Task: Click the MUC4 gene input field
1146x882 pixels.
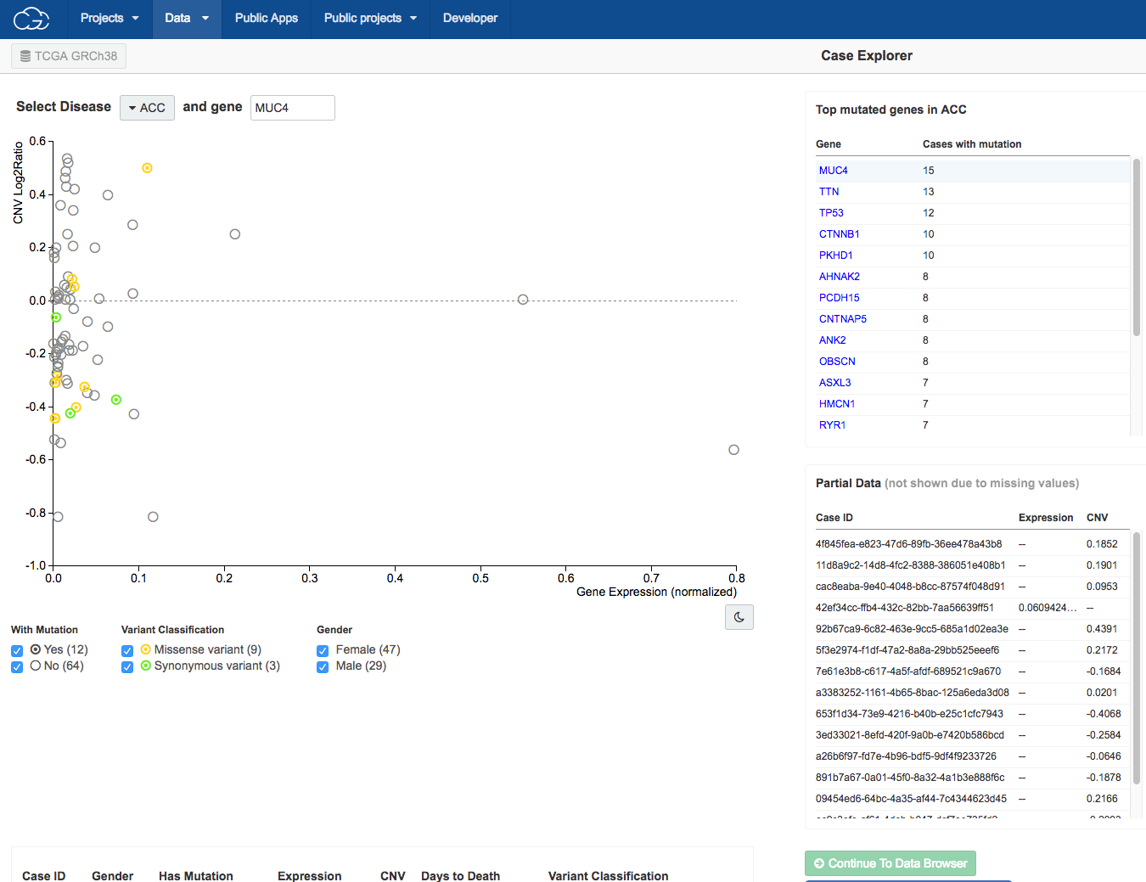Action: [293, 108]
